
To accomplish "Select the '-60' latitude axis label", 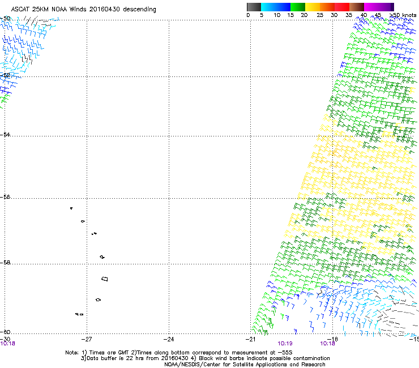I will point(5,332).
